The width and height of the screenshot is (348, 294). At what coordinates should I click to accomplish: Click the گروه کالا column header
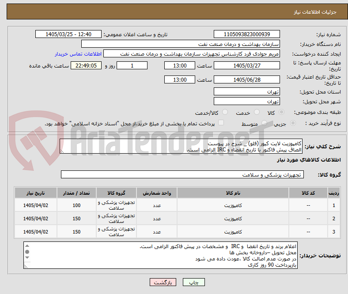click(x=116, y=193)
